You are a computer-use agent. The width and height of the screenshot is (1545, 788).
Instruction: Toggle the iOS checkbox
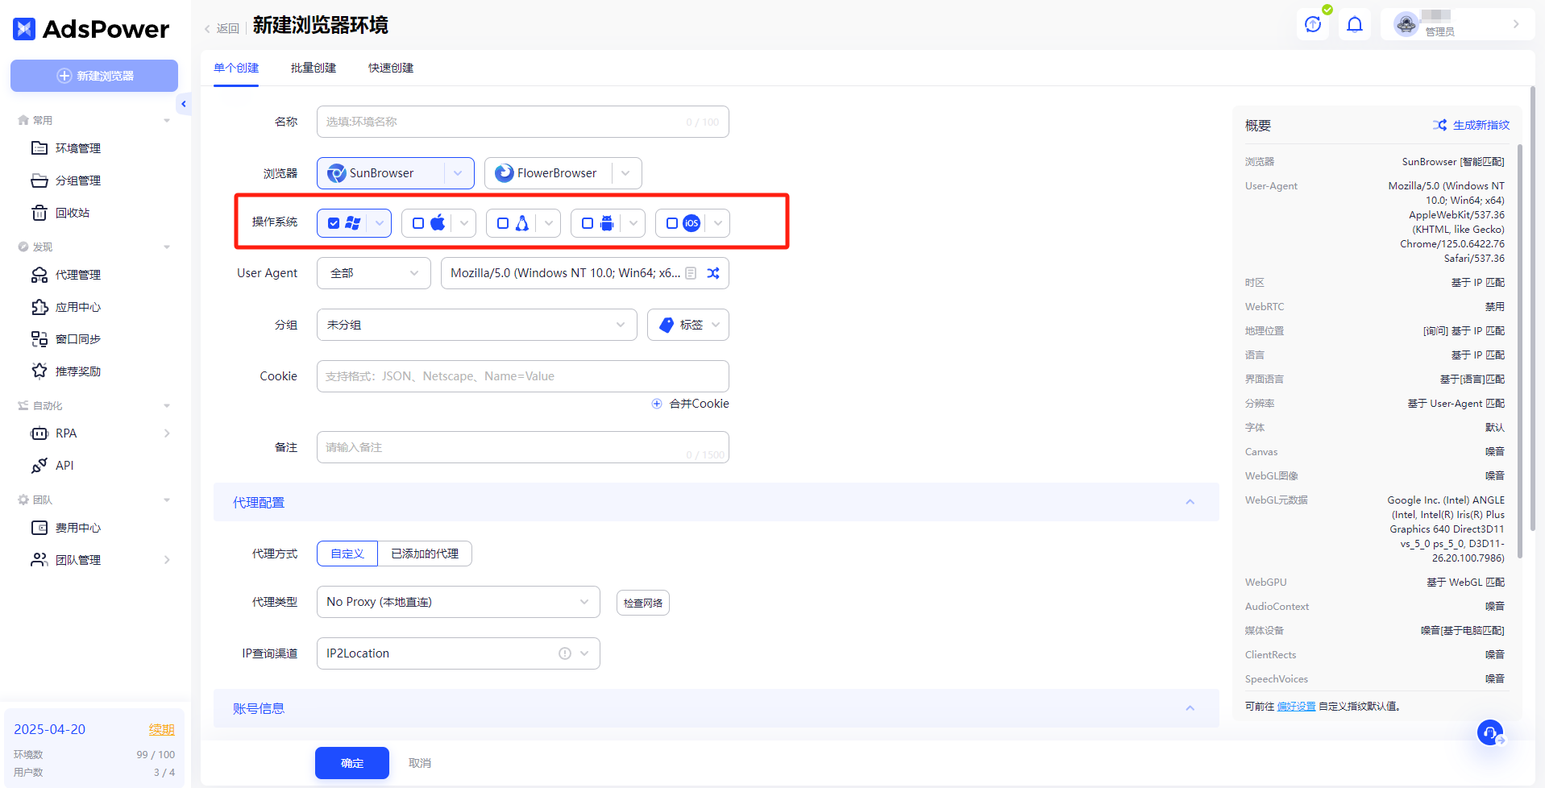click(x=672, y=223)
